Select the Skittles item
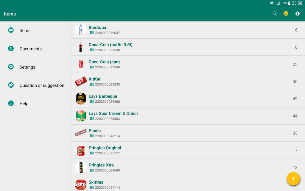This screenshot has height=191, width=305. tap(188, 184)
